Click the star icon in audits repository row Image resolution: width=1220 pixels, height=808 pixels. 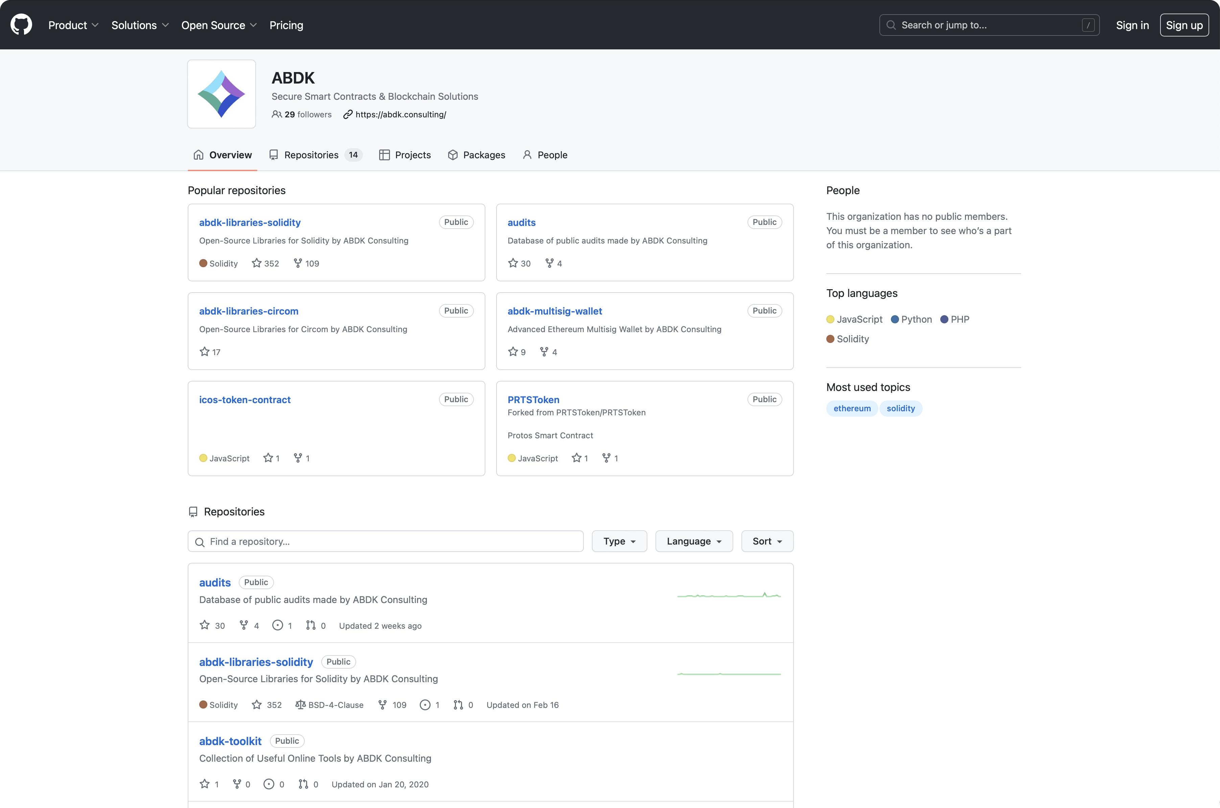[x=205, y=625]
